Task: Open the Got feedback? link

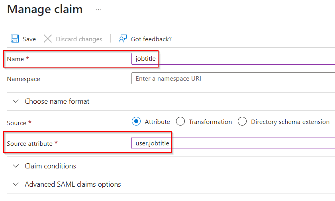Action: (x=151, y=39)
